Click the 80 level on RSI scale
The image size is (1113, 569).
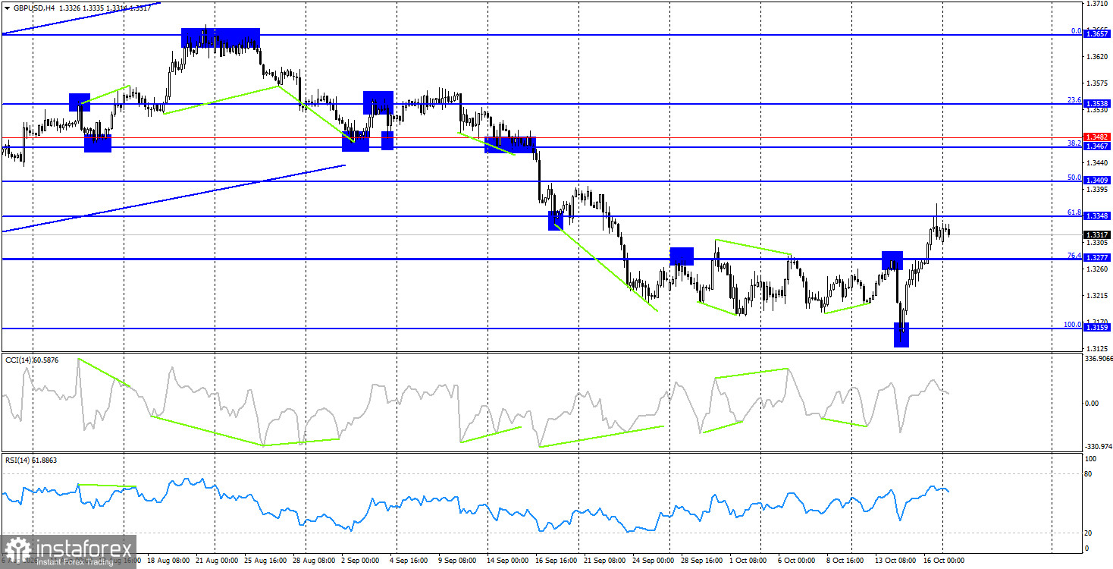(x=1089, y=474)
